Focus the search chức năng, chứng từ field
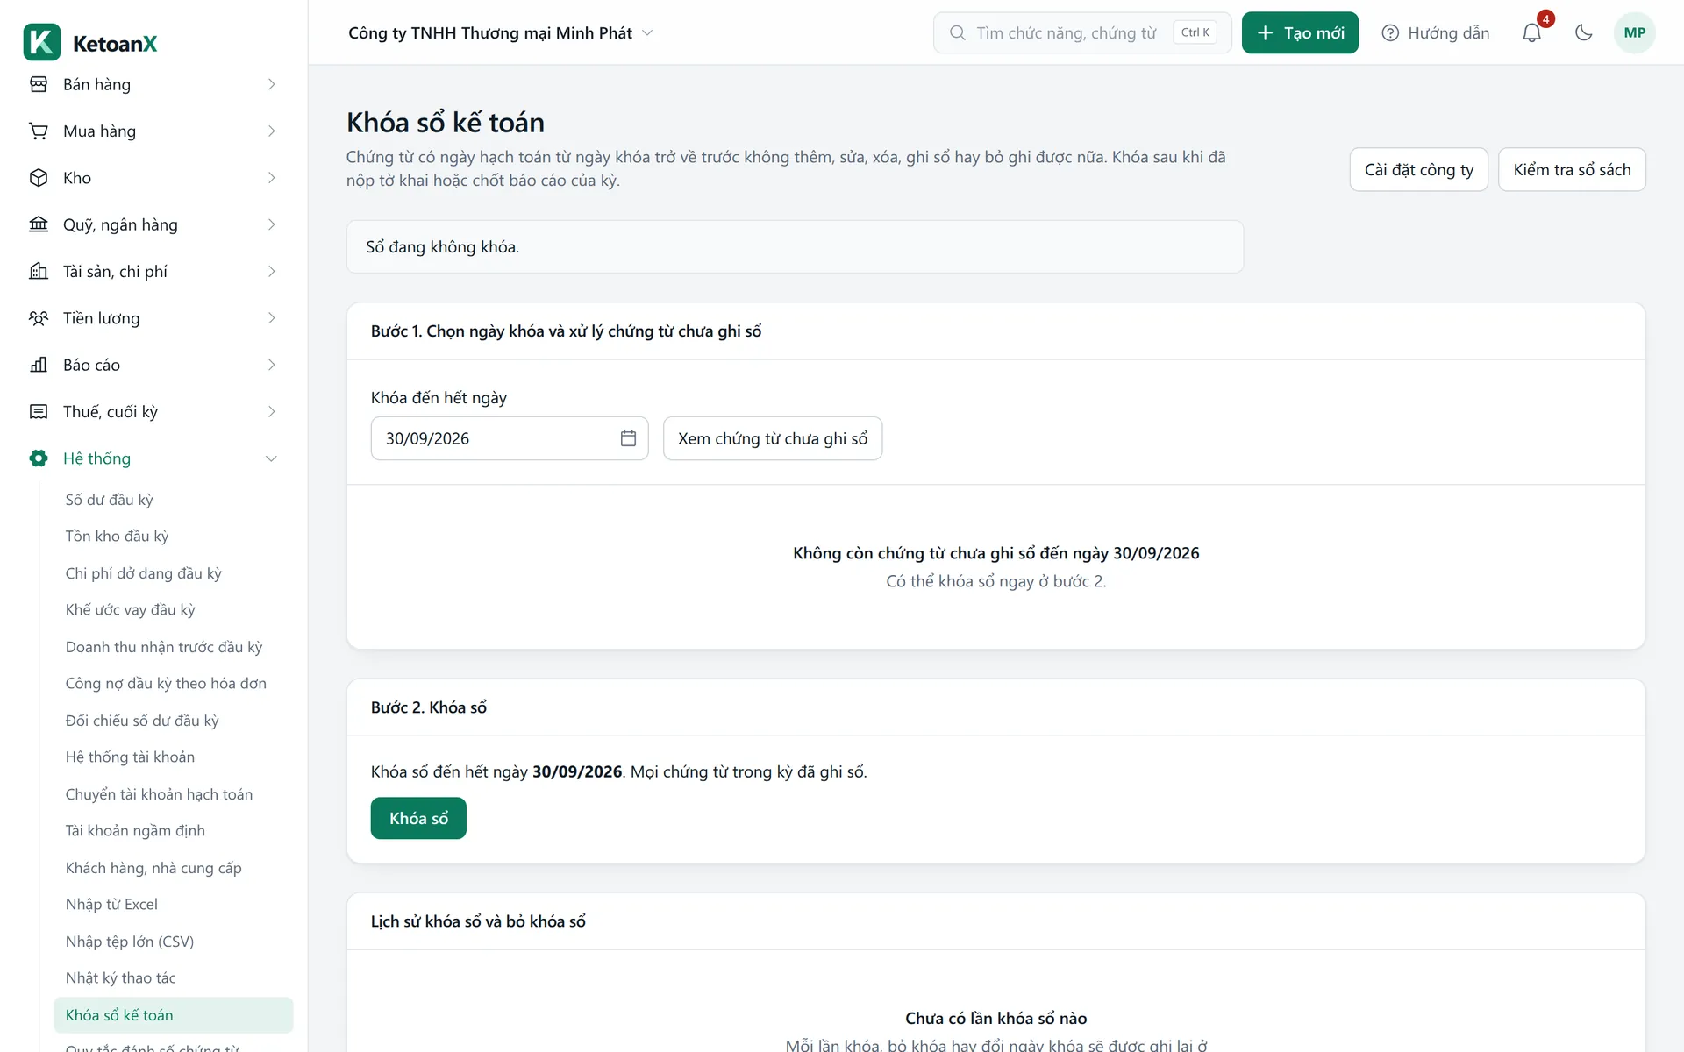Viewport: 1684px width, 1052px height. point(1082,33)
